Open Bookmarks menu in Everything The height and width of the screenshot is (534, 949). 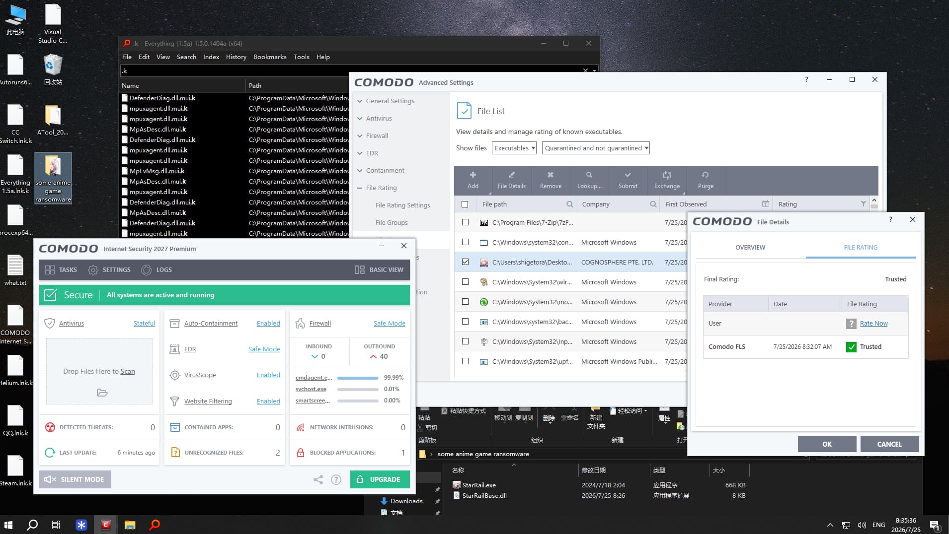[x=270, y=57]
